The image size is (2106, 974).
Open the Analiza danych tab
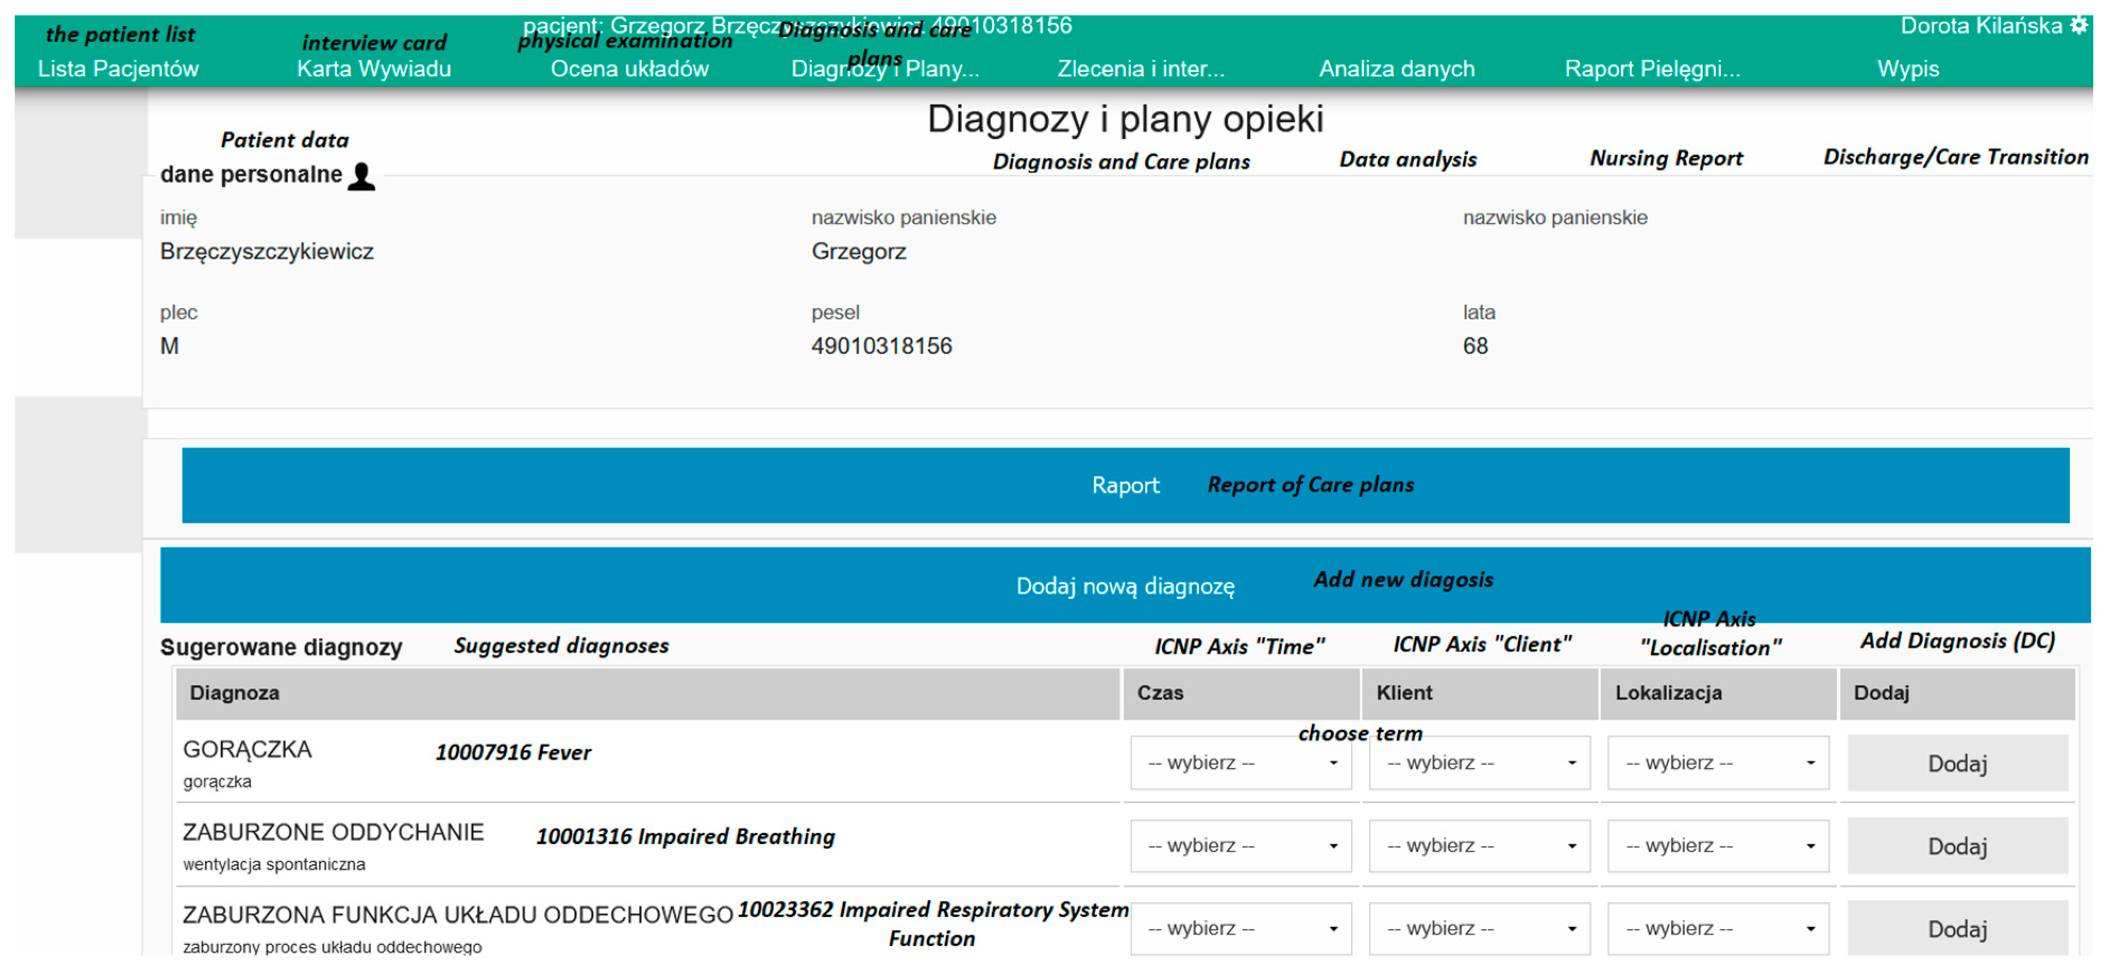pyautogui.click(x=1396, y=69)
